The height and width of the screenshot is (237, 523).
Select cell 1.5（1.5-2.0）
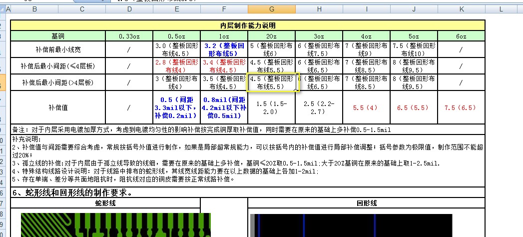click(x=272, y=107)
